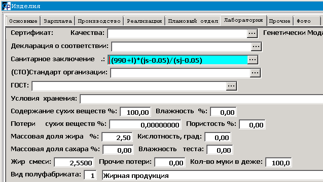Switch to the Прочие tab
This screenshot has width=323, height=182.
pos(279,21)
